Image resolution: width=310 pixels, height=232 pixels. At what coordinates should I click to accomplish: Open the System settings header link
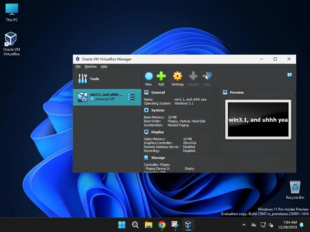coord(158,110)
